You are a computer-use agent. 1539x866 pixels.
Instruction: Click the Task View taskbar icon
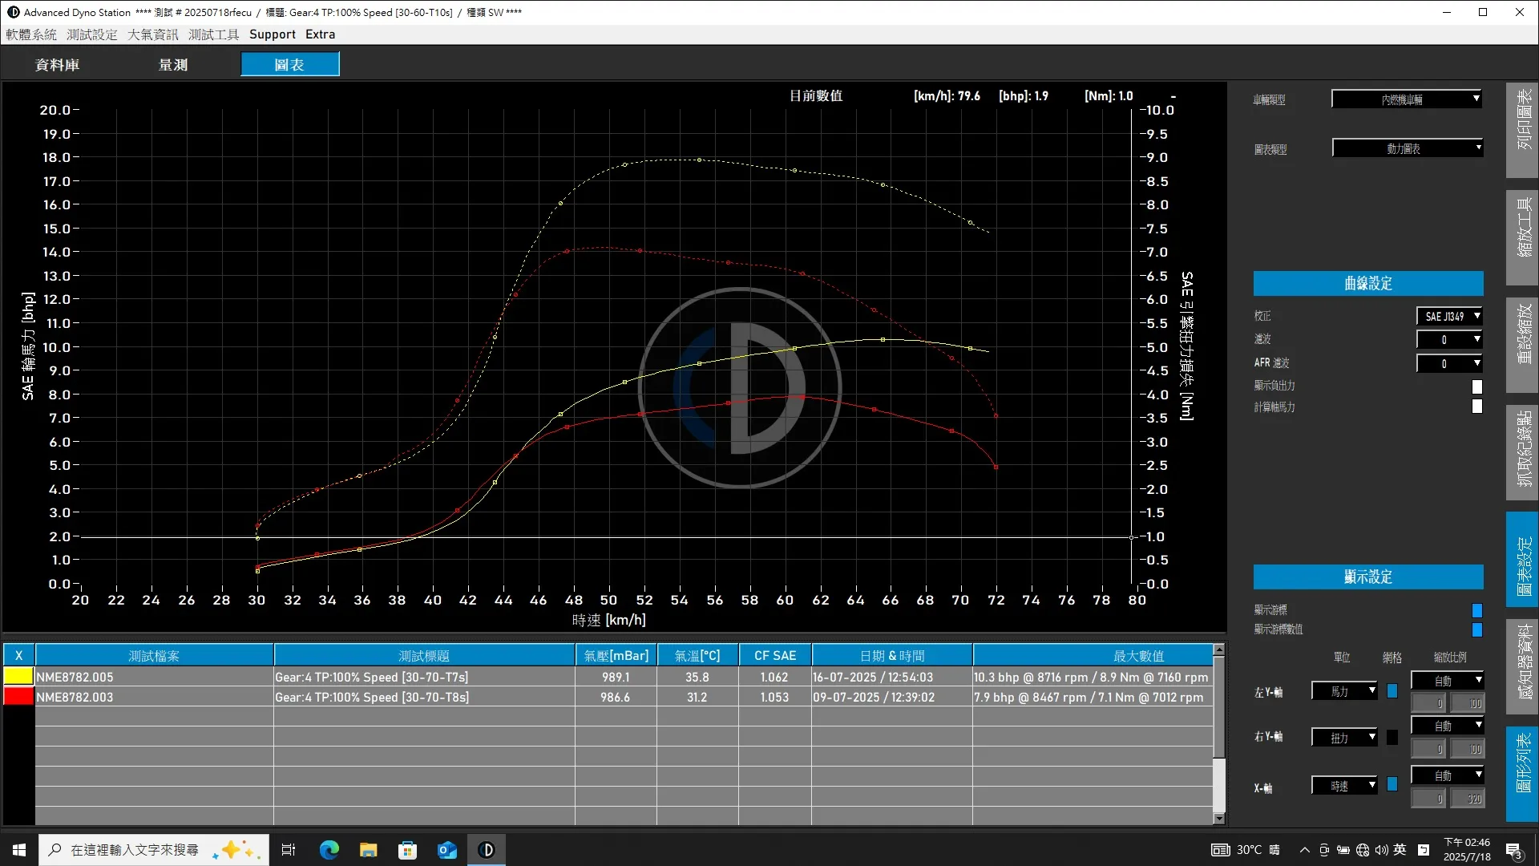click(289, 850)
